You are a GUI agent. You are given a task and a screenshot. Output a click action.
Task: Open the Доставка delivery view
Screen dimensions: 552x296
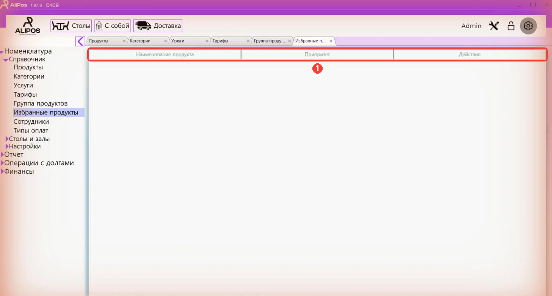(158, 26)
